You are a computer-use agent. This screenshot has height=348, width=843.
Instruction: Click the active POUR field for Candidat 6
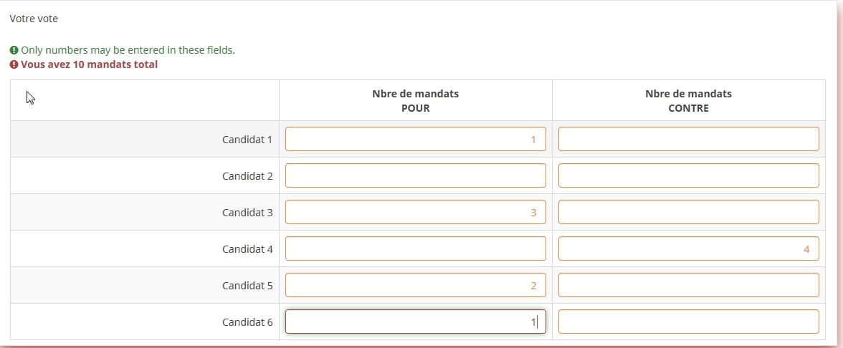tap(415, 322)
